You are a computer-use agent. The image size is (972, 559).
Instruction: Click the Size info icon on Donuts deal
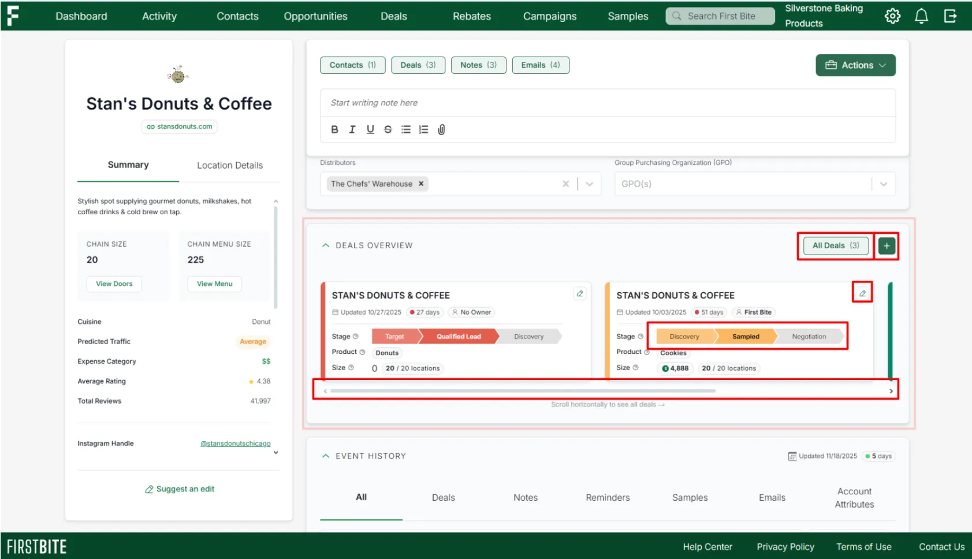[351, 368]
